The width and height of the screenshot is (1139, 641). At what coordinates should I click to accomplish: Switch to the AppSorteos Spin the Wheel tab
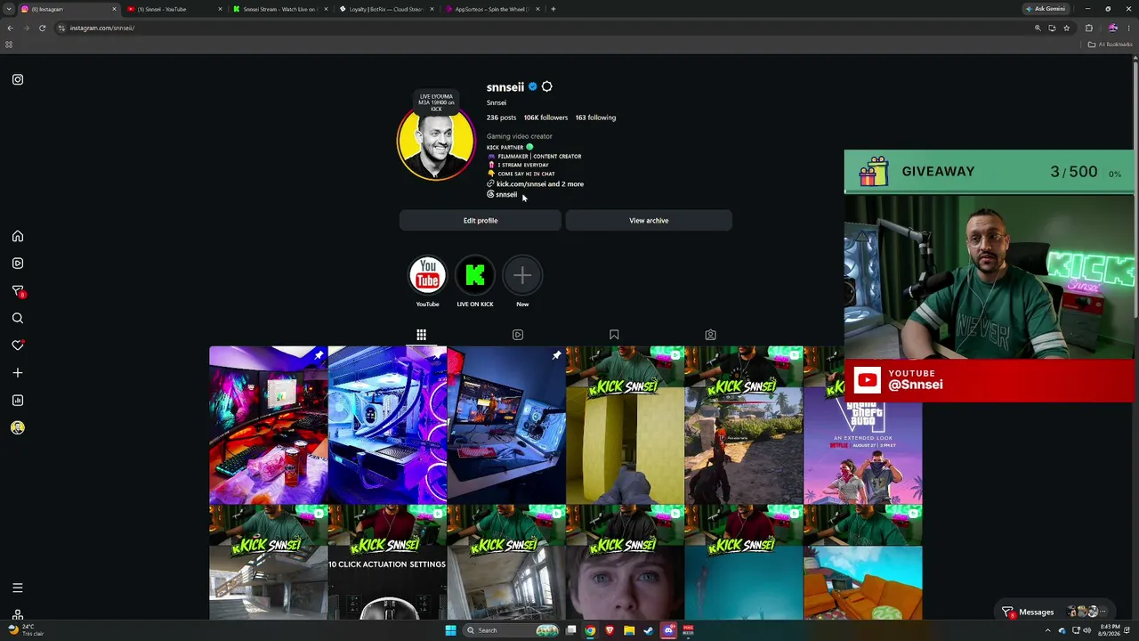pyautogui.click(x=492, y=9)
